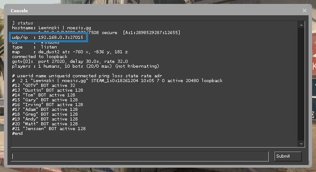Select the #16 Irving bot row
The height and width of the screenshot is (172, 316).
click(x=47, y=105)
